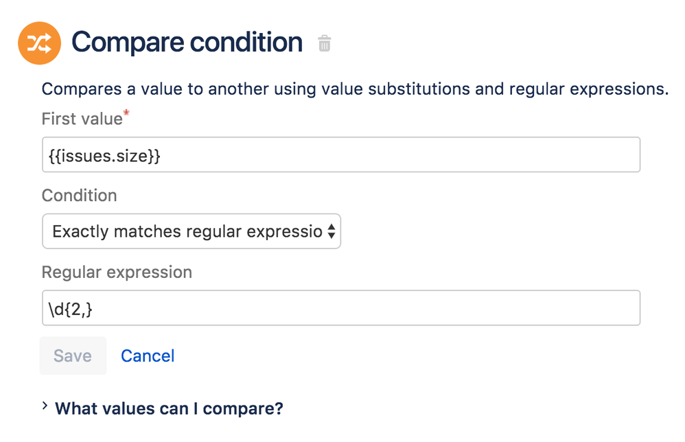
Task: Select the Exactly matches regular expression option text
Action: (x=187, y=231)
